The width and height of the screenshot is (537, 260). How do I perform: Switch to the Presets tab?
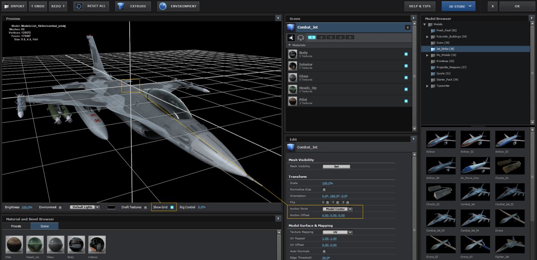point(16,226)
